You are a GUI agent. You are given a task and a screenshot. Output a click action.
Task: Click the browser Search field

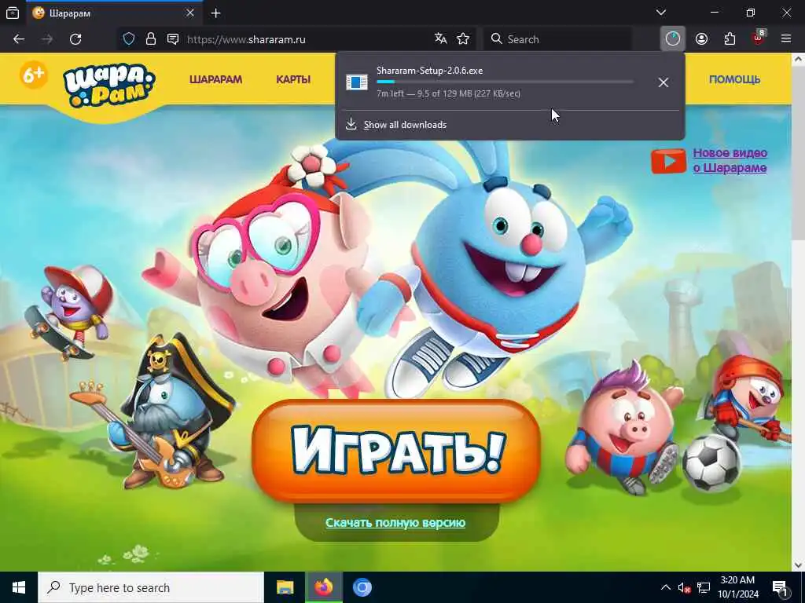coord(557,39)
